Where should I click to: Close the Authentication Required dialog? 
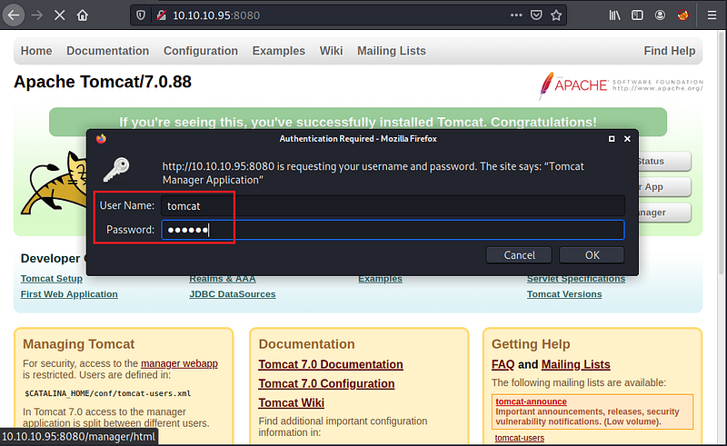(x=627, y=139)
